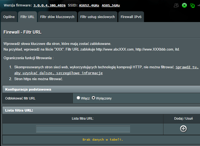Open the Ogólne tab
The width and height of the screenshot is (200, 146).
click(x=9, y=17)
